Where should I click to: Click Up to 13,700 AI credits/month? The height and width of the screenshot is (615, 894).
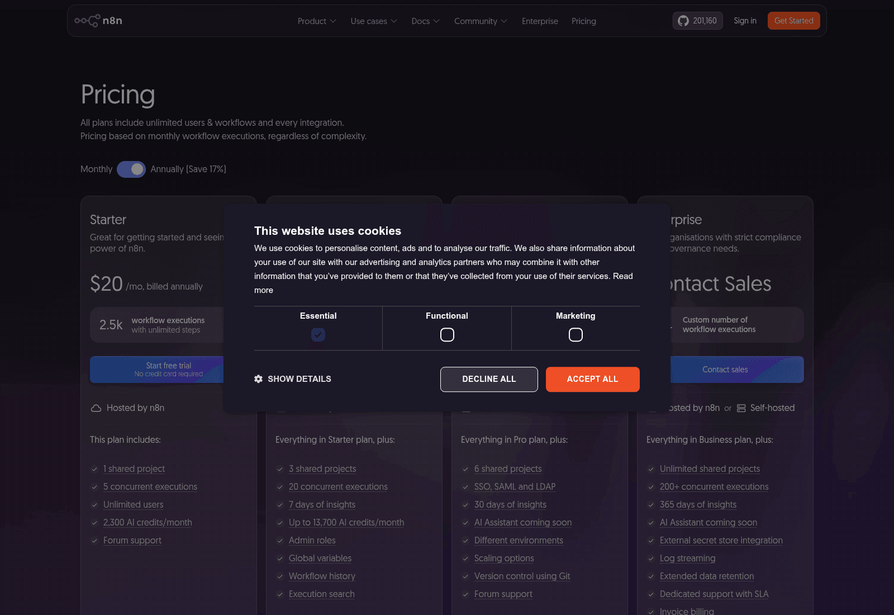pyautogui.click(x=346, y=523)
